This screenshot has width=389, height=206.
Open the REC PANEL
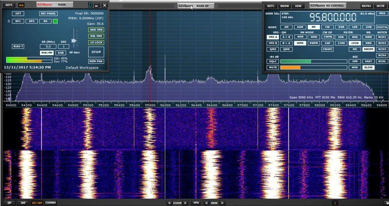(48, 14)
